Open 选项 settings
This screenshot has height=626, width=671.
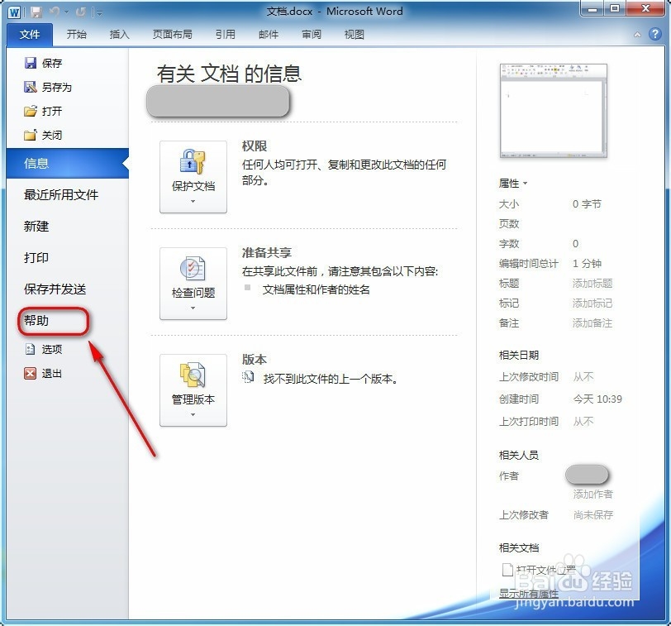pos(43,350)
